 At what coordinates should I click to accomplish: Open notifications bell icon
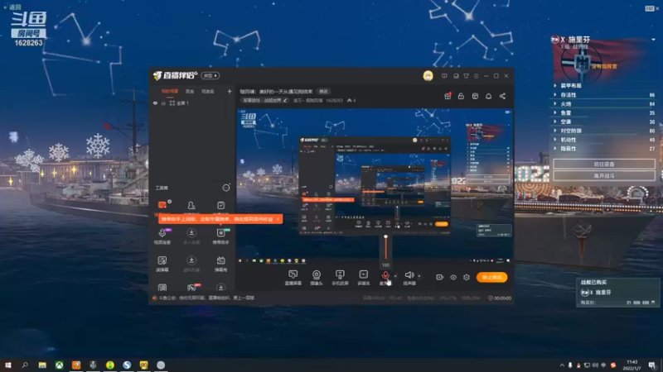click(x=488, y=96)
